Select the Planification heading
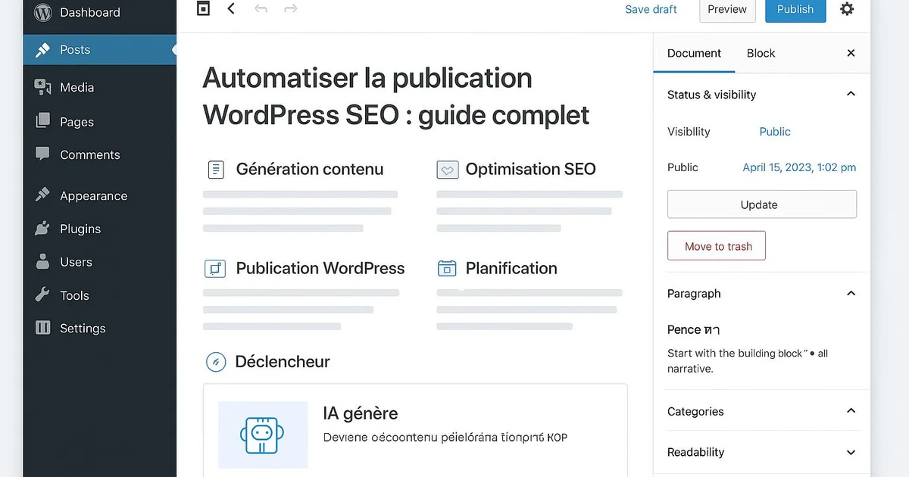909x477 pixels. point(511,268)
